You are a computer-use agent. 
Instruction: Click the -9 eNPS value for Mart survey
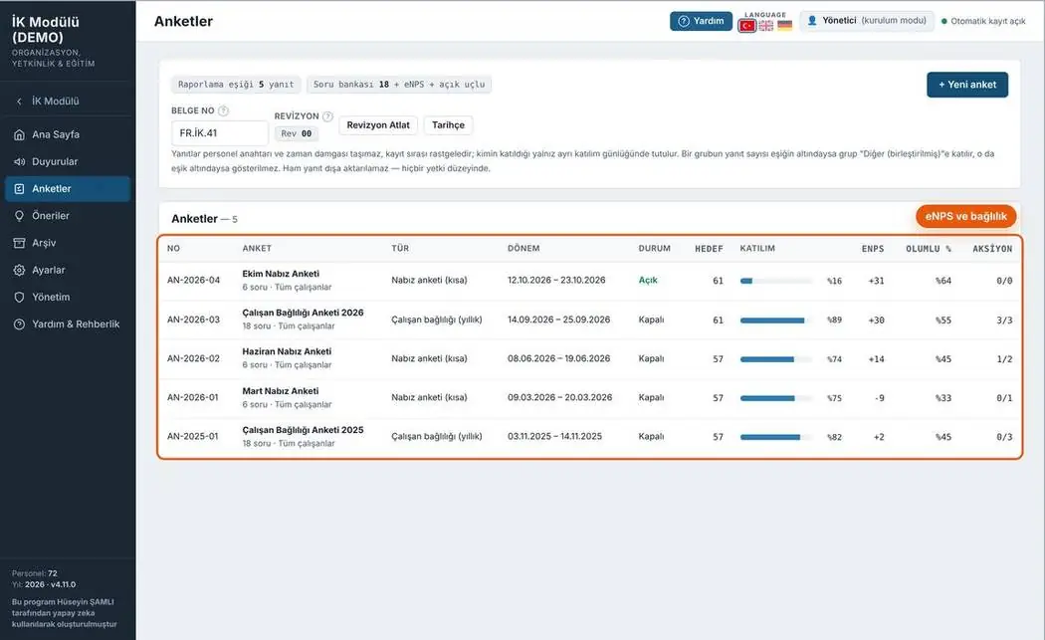pyautogui.click(x=880, y=398)
